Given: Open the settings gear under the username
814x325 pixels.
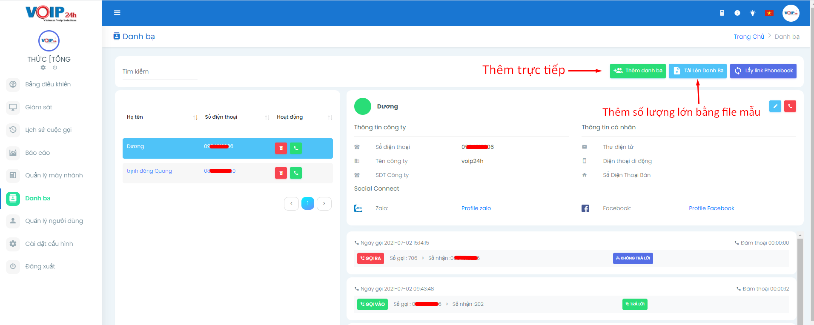Looking at the screenshot, I should 43,68.
